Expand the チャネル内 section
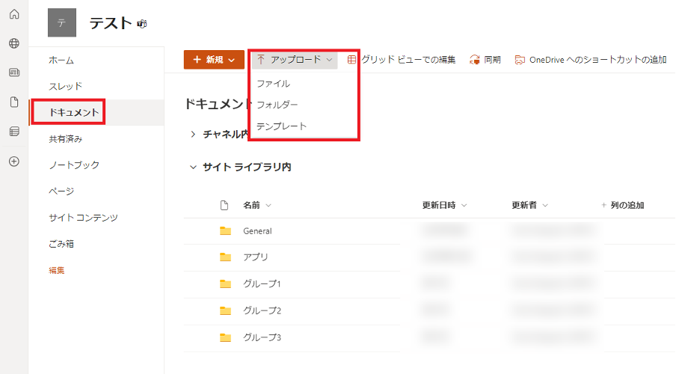Viewport: 676px width, 374px height. pos(193,134)
